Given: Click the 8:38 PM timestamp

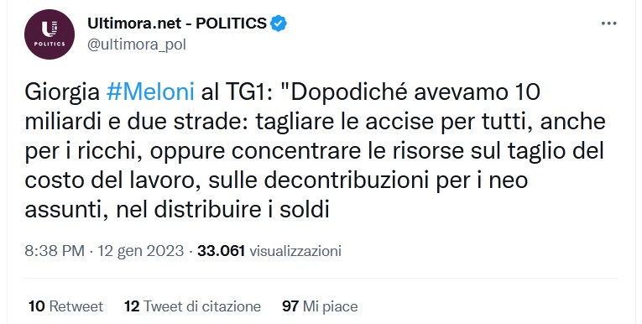Looking at the screenshot, I should coord(55,251).
